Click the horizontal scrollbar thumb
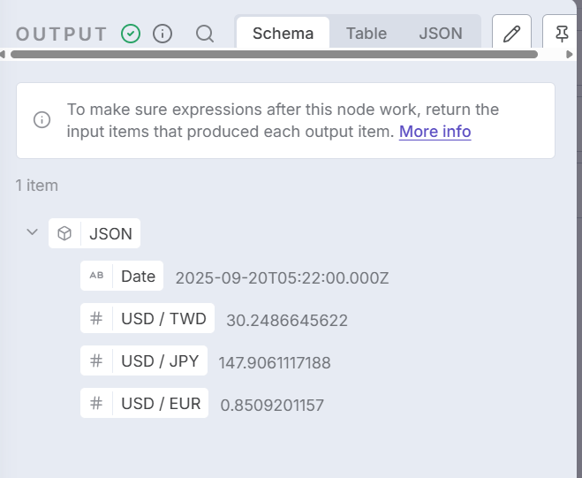Viewport: 582px width, 478px height. point(274,55)
